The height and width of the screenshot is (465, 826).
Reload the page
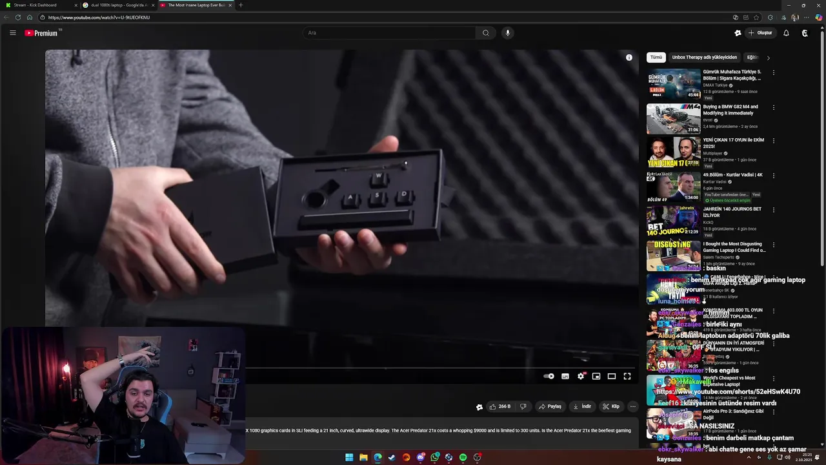(x=17, y=17)
